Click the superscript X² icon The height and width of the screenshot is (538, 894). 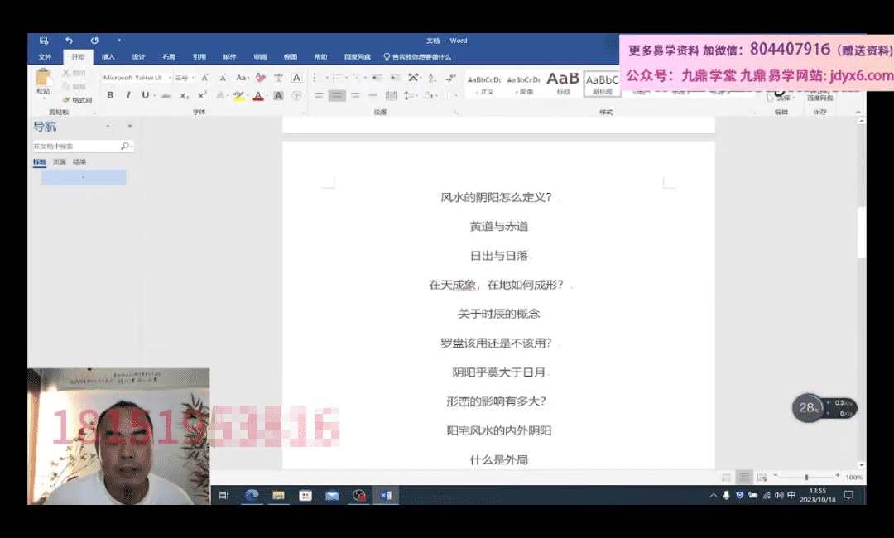coord(202,95)
